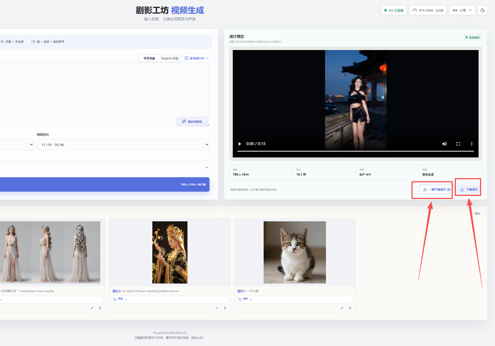Click the camera icon beside 图 + 音频 + 视频参考
The image size is (495, 346).
click(x=33, y=42)
